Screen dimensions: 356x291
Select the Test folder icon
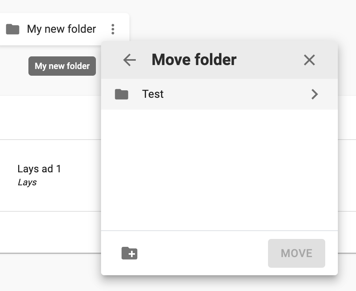(x=122, y=94)
